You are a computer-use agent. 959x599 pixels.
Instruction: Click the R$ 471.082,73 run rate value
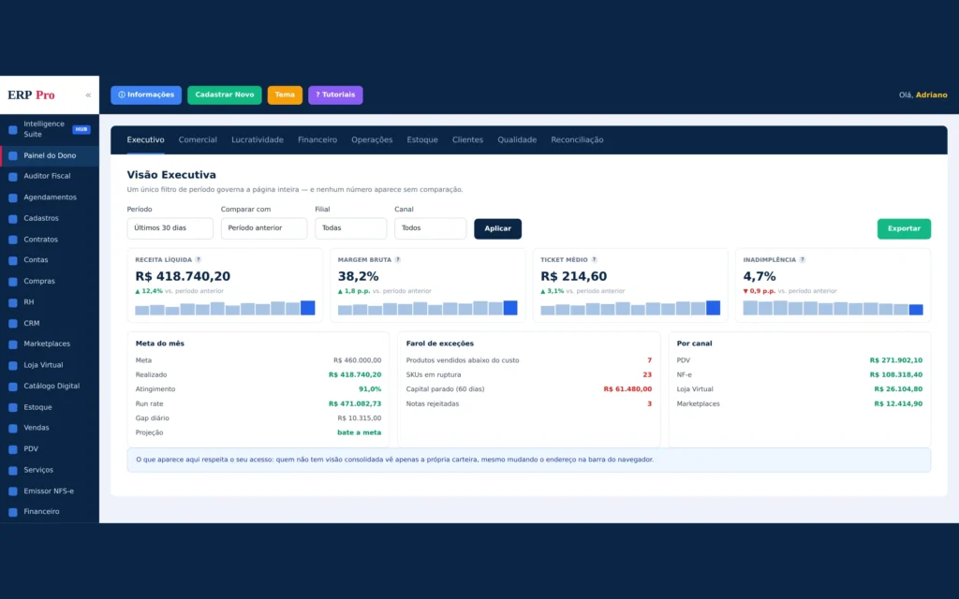(x=355, y=404)
